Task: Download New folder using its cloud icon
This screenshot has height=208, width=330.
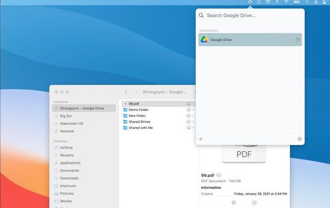Action: point(188,116)
